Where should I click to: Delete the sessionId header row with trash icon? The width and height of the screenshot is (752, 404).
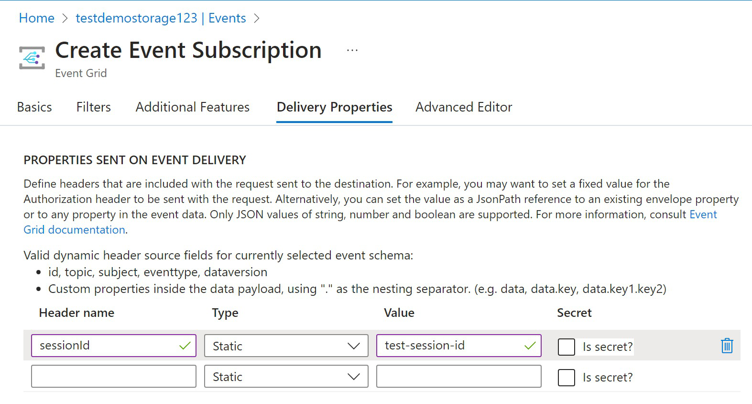[x=727, y=346]
